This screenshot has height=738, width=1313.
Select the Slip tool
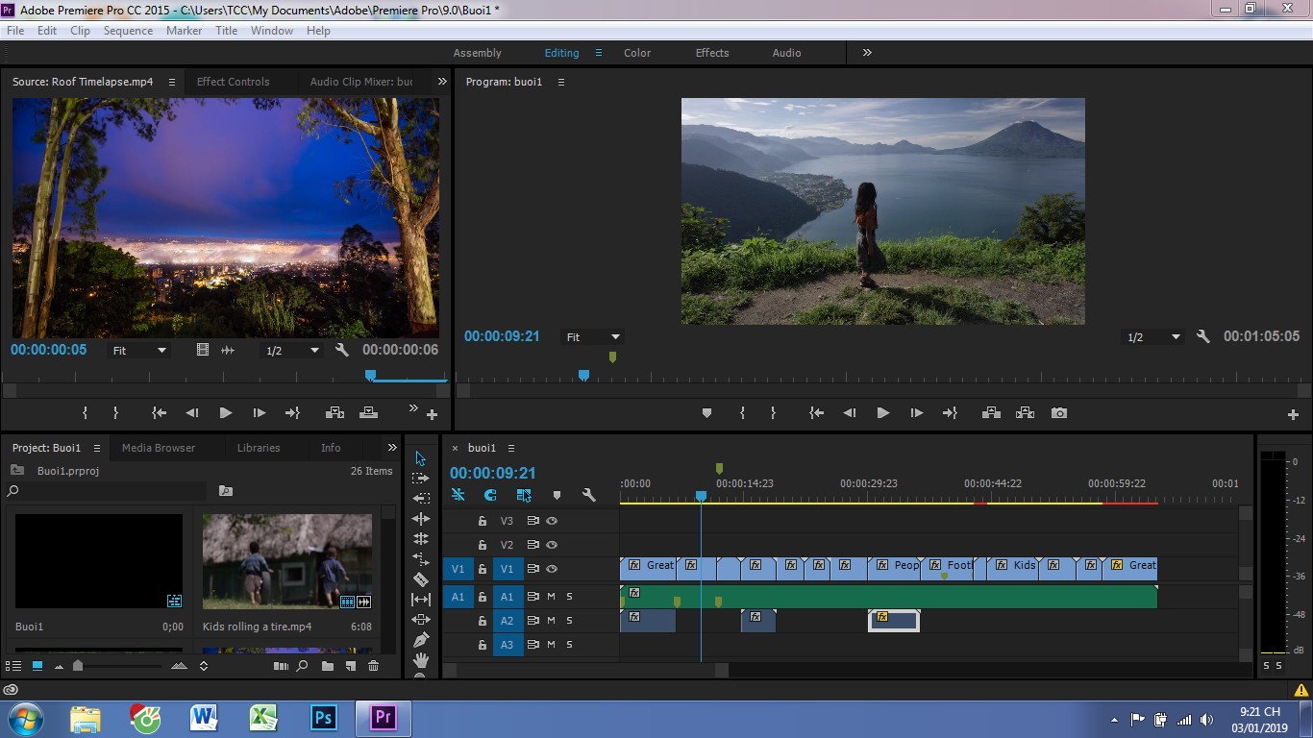tap(420, 600)
